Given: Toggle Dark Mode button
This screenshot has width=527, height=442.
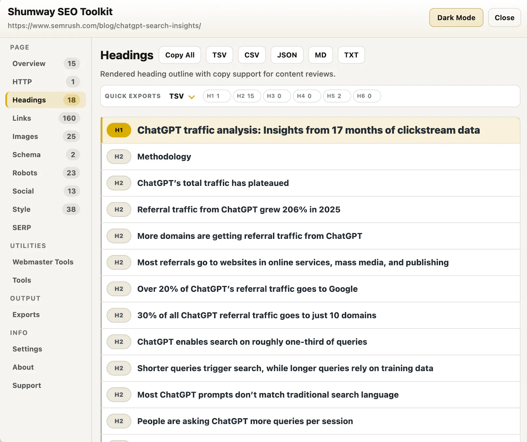Looking at the screenshot, I should click(x=456, y=18).
